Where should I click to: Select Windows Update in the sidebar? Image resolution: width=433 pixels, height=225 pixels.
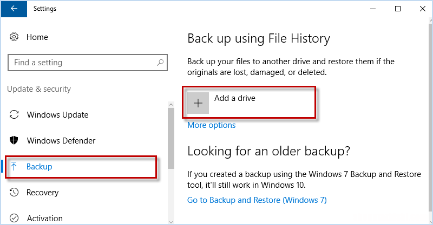57,114
